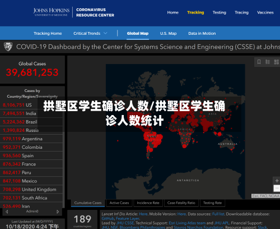The width and height of the screenshot is (280, 229).
Task: Click the 189 countries/regions count
Action: point(82,219)
